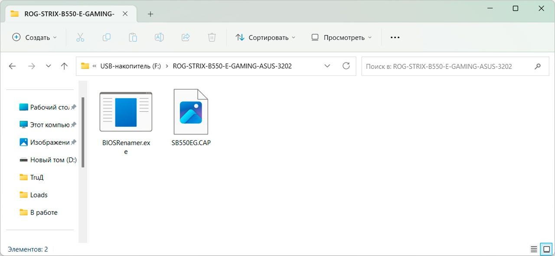
Task: Expand the address bar history dropdown
Action: [327, 66]
